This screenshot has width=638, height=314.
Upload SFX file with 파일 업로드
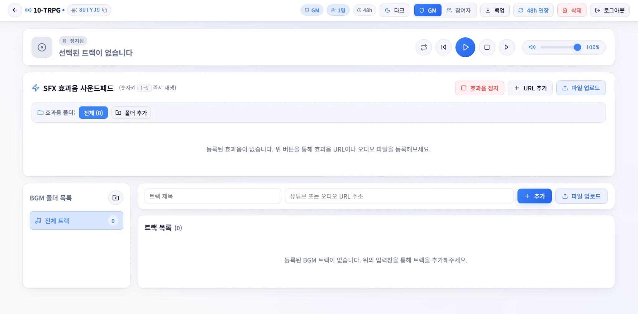(581, 88)
